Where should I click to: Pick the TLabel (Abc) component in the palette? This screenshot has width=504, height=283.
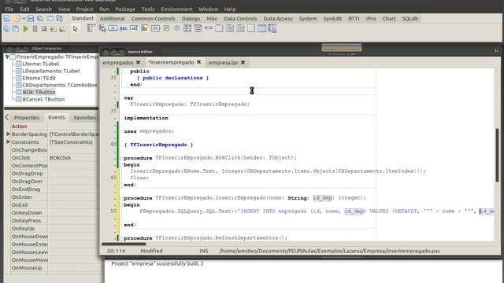tap(124, 28)
